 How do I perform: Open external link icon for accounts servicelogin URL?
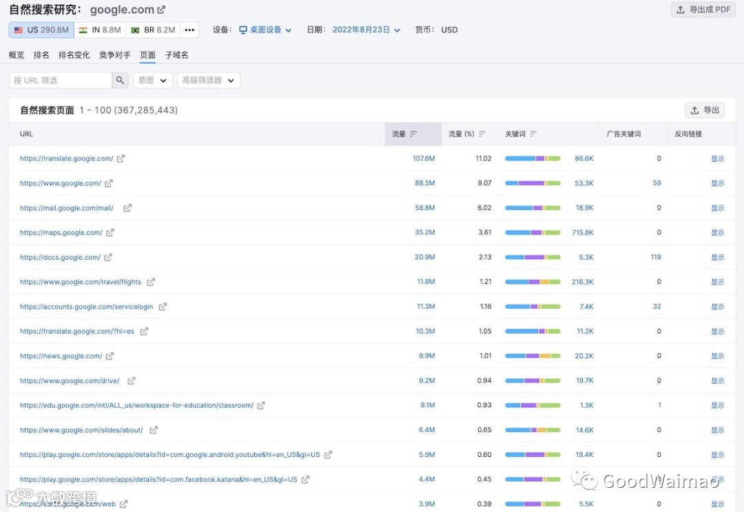163,307
